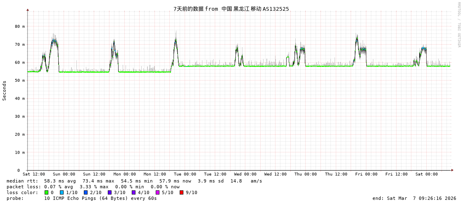
Task: Click the 'Sun 12:00' x-axis label
Action: (x=94, y=174)
